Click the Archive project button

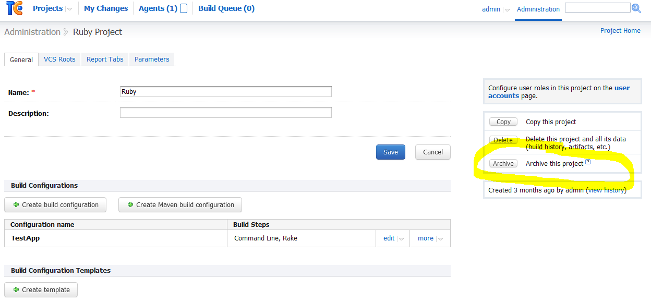click(x=503, y=163)
